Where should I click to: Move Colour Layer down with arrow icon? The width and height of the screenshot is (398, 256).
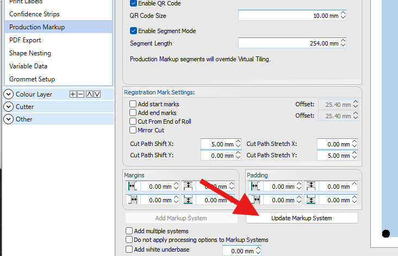tap(97, 94)
